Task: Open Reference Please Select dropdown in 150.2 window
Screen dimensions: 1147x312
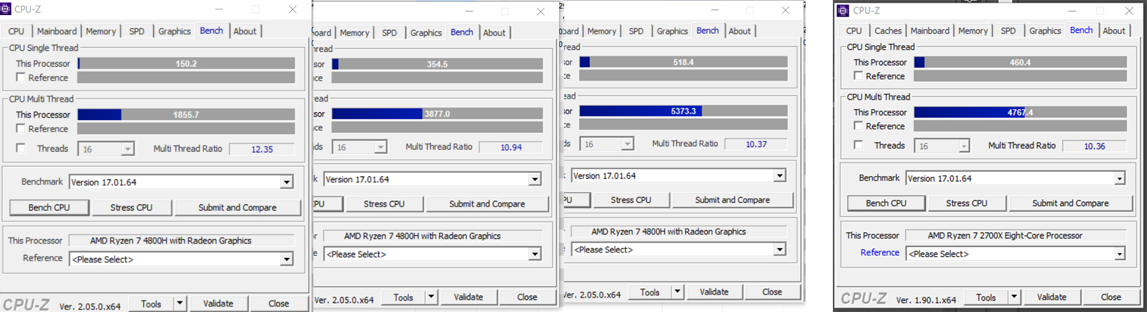Action: pyautogui.click(x=286, y=259)
